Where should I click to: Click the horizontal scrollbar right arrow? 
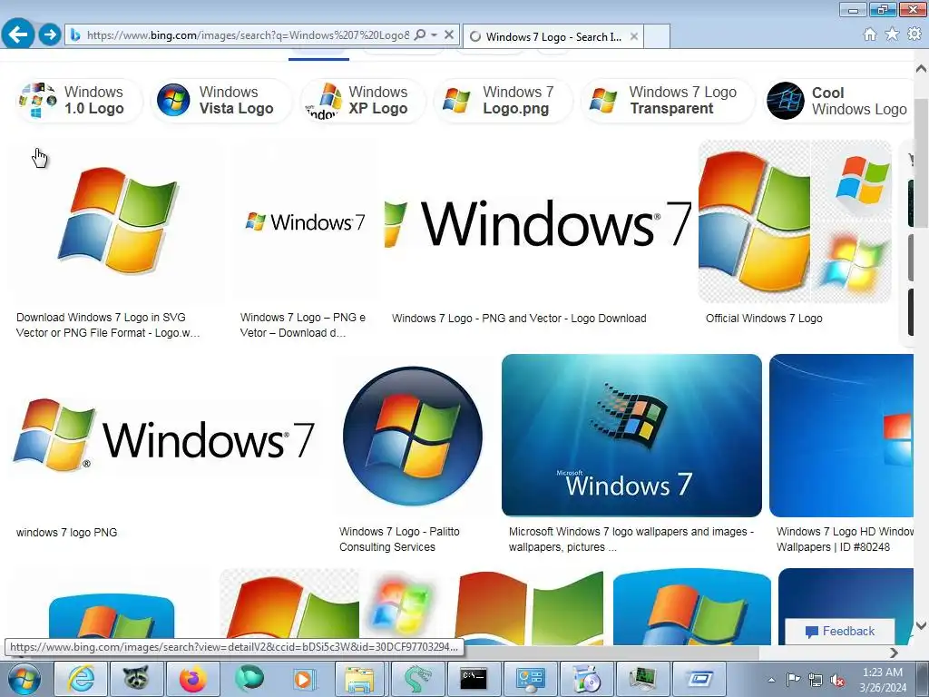pyautogui.click(x=894, y=653)
